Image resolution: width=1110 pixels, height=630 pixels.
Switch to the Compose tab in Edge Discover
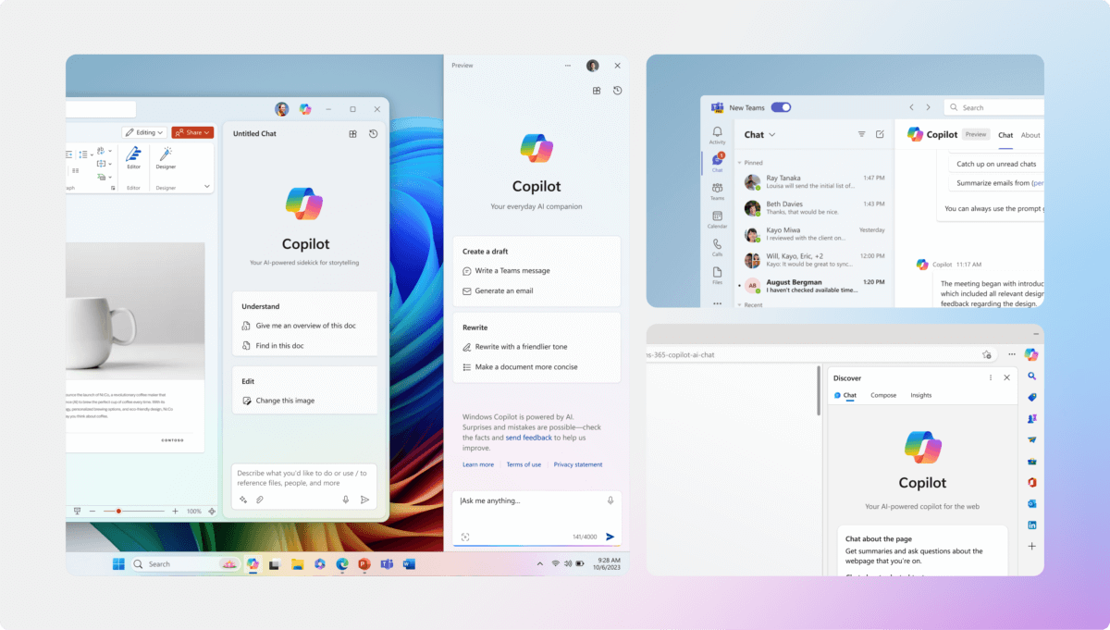883,395
